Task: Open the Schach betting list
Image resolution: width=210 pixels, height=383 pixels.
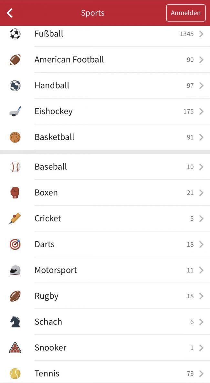Action: click(48, 322)
